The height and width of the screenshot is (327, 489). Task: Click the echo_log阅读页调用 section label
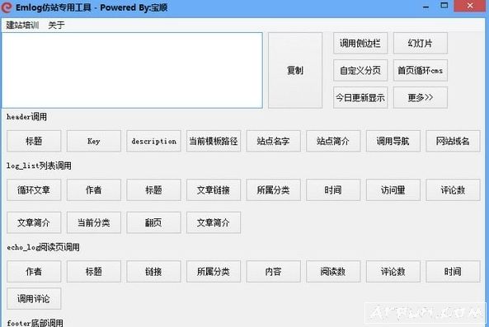coord(43,247)
